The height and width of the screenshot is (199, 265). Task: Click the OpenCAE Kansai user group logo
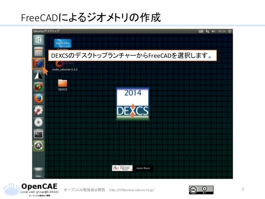coord(31,190)
